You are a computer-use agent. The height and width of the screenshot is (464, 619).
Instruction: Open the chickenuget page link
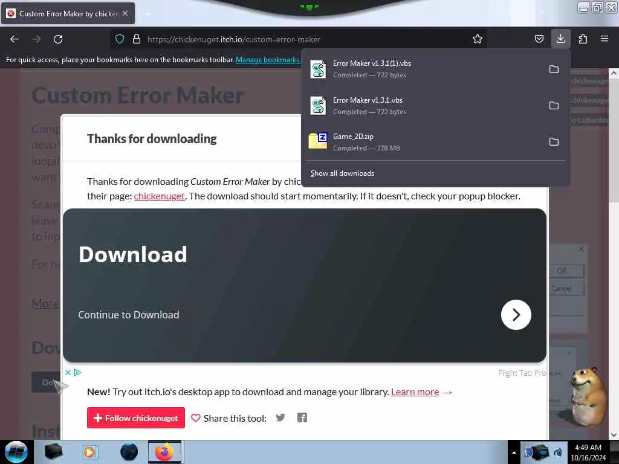point(159,196)
